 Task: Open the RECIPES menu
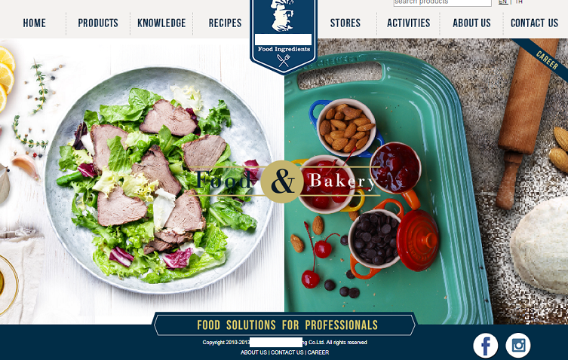[x=225, y=23]
